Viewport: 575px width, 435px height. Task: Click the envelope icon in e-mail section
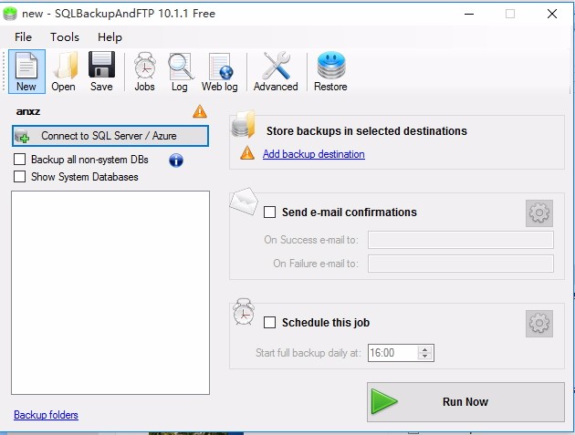[x=244, y=202]
